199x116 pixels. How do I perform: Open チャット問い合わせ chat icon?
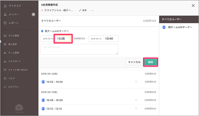[x=5, y=70]
